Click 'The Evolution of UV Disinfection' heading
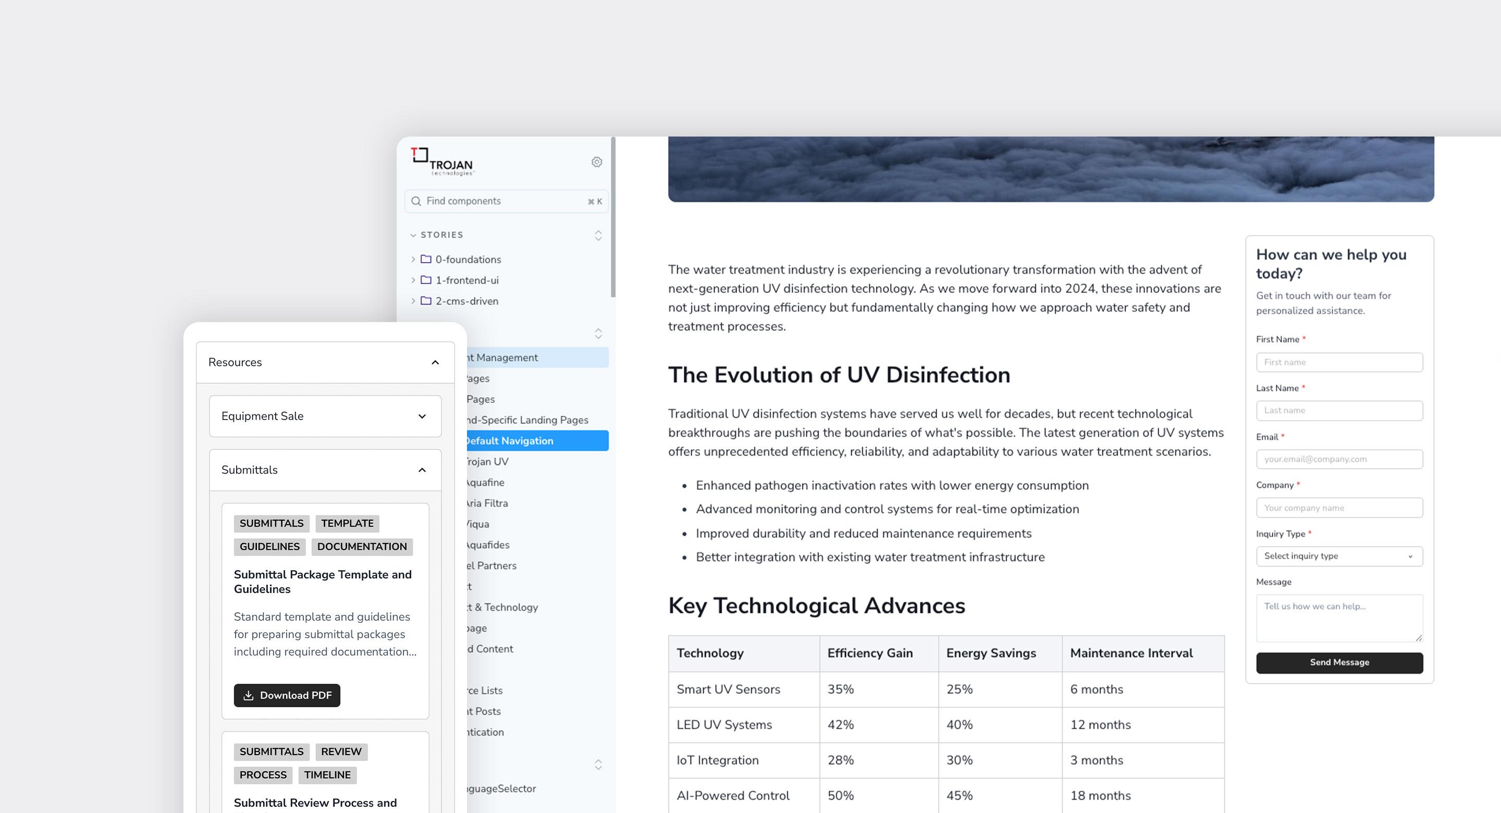 coord(839,375)
